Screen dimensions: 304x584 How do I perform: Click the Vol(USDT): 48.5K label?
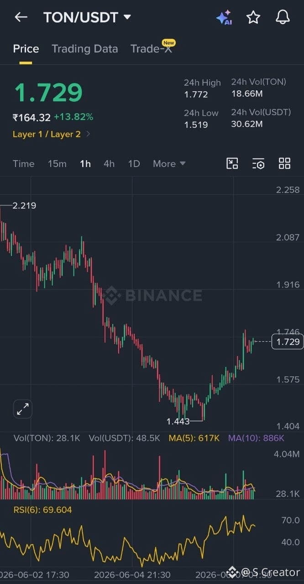(x=125, y=438)
